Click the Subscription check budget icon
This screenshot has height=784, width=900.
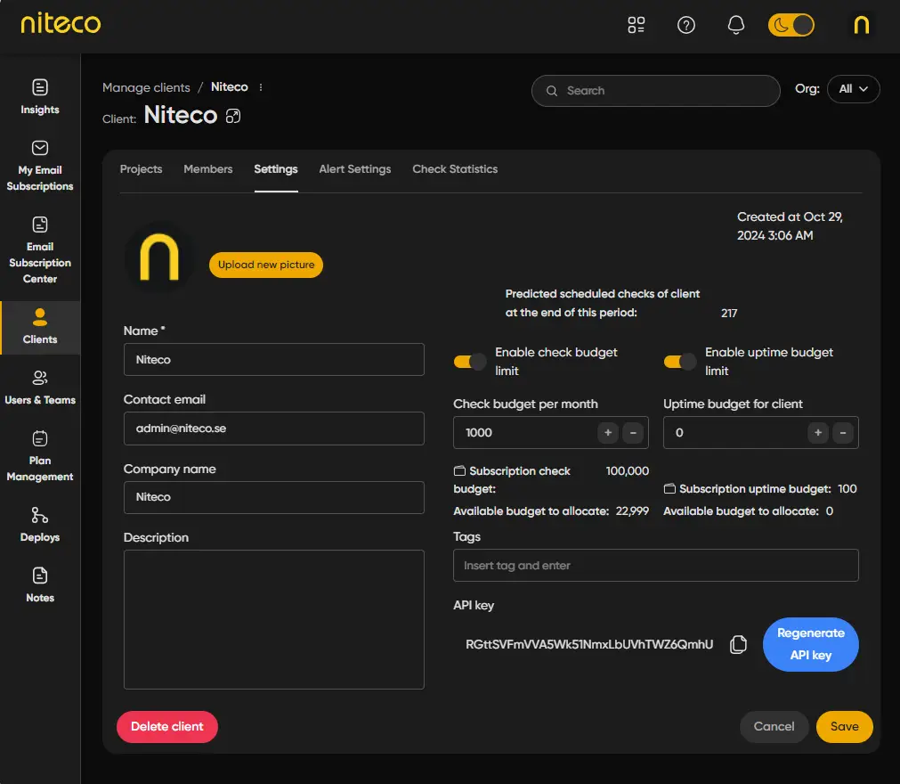click(459, 470)
